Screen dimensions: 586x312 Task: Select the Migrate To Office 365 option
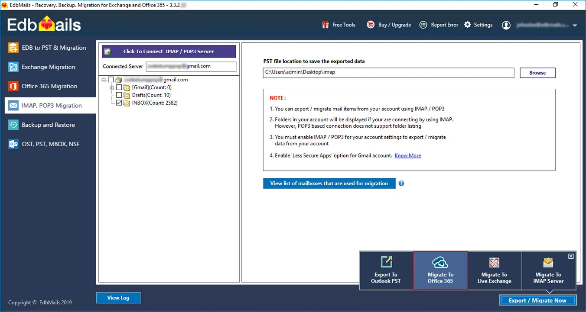pos(440,270)
